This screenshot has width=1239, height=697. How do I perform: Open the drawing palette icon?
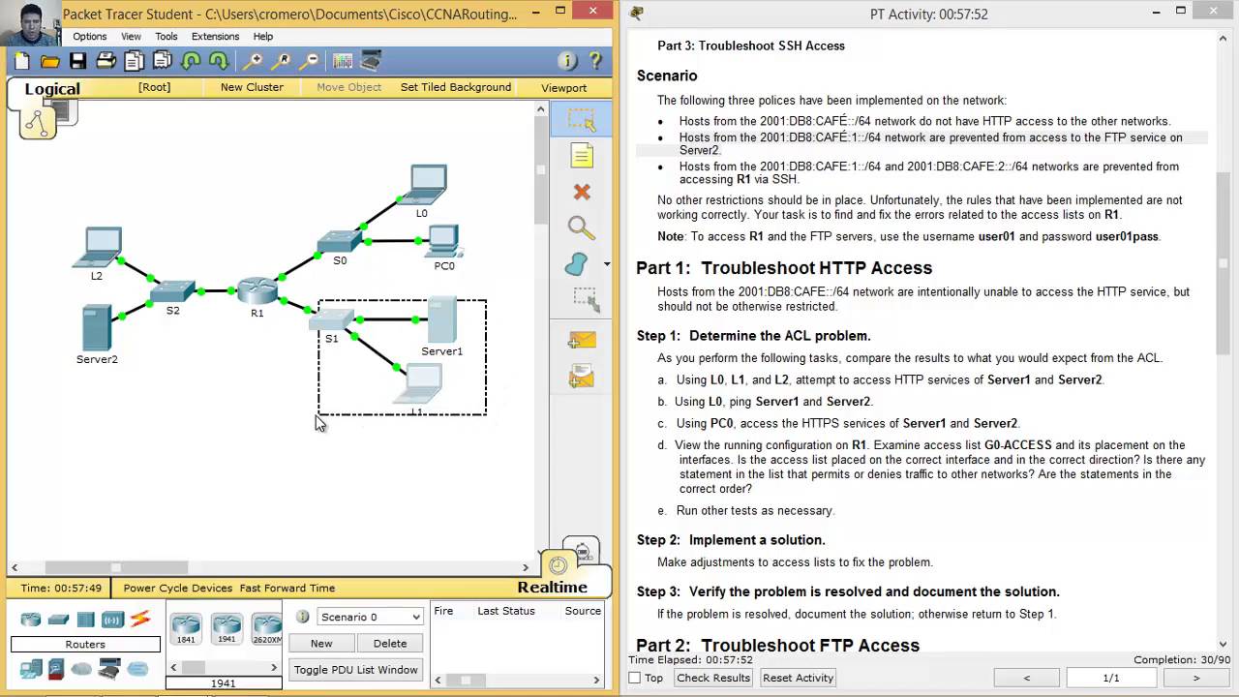point(343,61)
